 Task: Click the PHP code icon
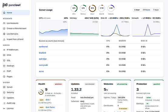point(4,71)
